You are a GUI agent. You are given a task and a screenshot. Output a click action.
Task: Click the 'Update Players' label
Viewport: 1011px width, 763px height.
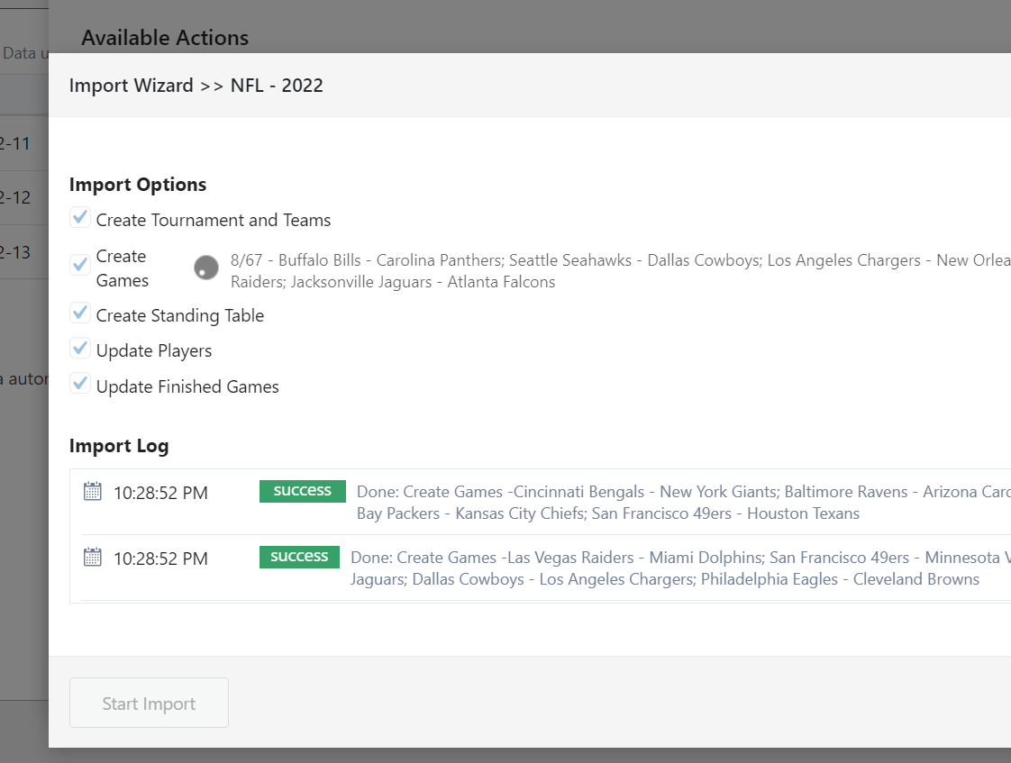[154, 351]
